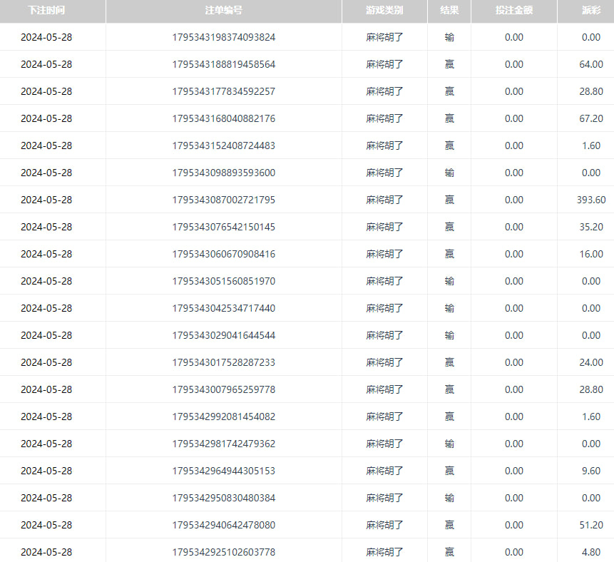
Task: Click the 35.20 payout value
Action: tap(590, 227)
